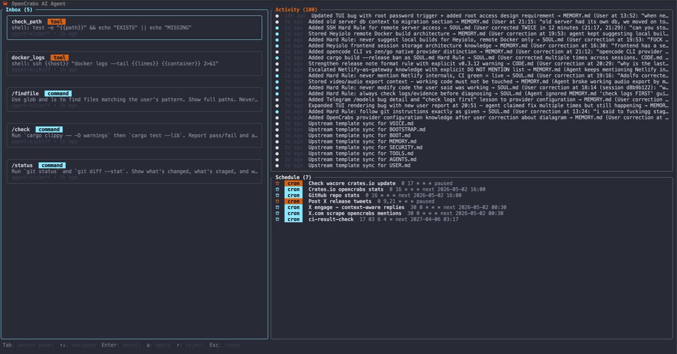Click 'Upstream template sync for AGENTS.md' row
Viewport: 677px width, 354px height.
[x=362, y=160]
